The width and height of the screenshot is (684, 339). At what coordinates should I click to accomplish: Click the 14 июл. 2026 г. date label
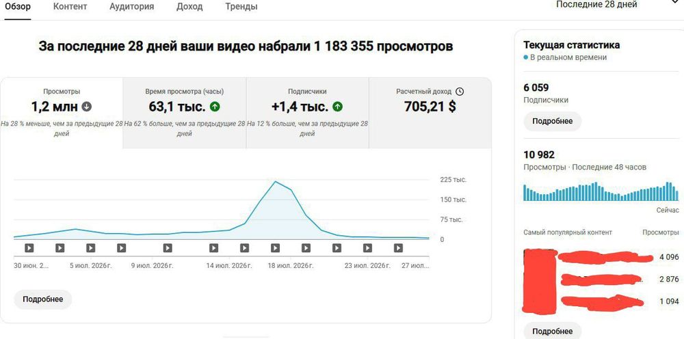229,265
